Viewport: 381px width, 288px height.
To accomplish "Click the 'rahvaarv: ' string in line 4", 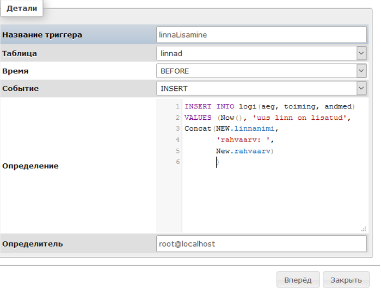I will coord(243,140).
